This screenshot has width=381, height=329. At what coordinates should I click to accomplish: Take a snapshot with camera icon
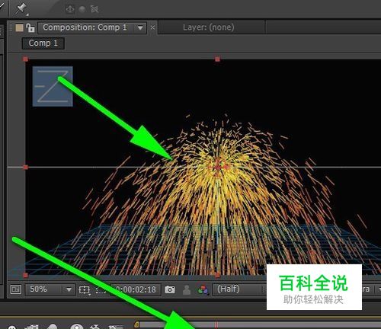pyautogui.click(x=170, y=289)
